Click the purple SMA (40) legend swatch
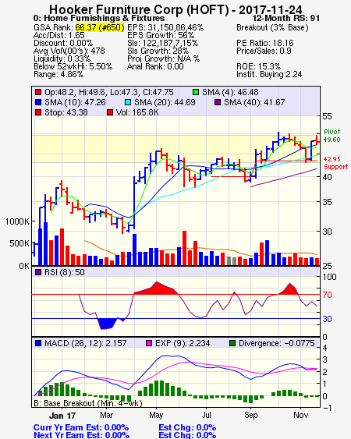Screen dimensions: 351x439 coord(218,102)
